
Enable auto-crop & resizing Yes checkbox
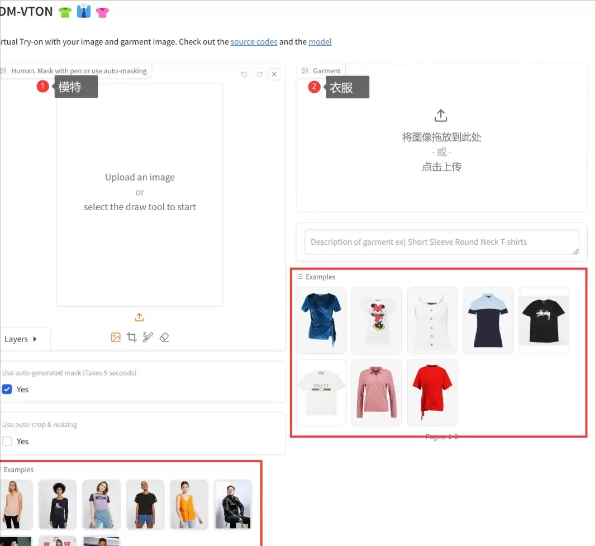(7, 441)
